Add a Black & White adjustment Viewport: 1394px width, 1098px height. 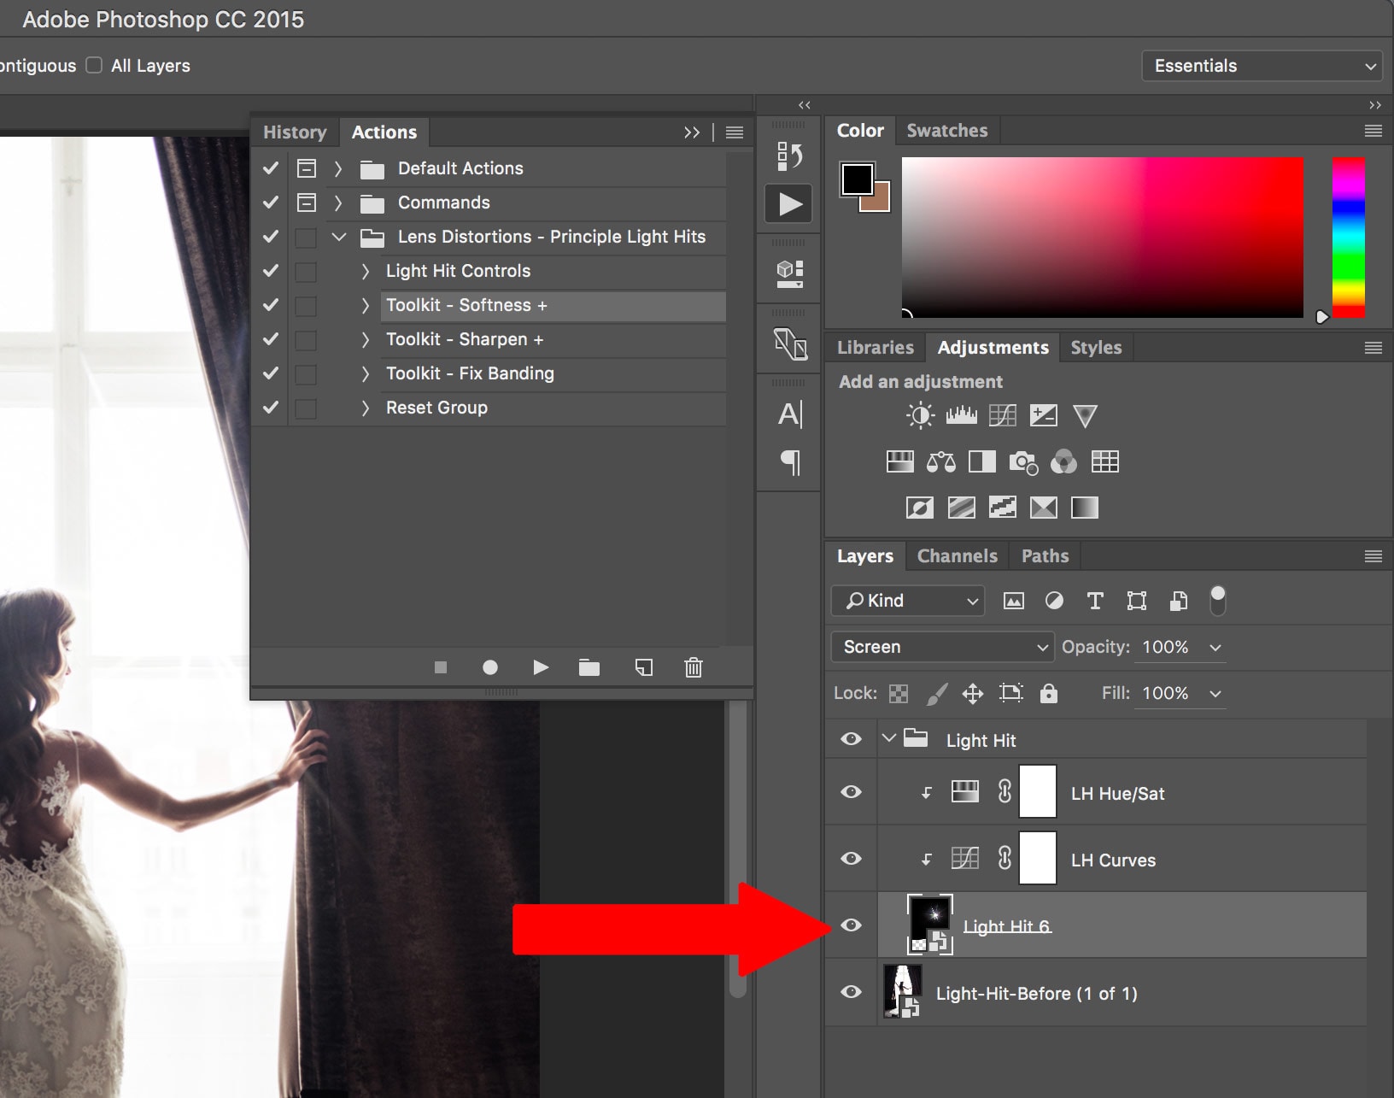click(981, 462)
